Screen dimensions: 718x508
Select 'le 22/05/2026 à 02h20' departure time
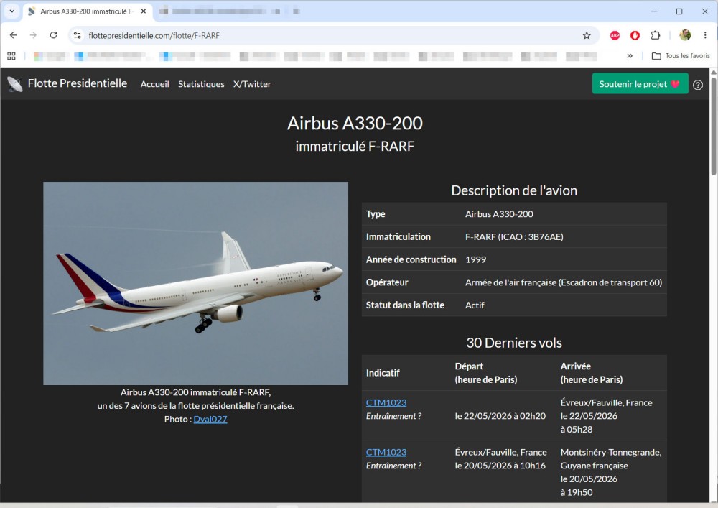(x=500, y=416)
